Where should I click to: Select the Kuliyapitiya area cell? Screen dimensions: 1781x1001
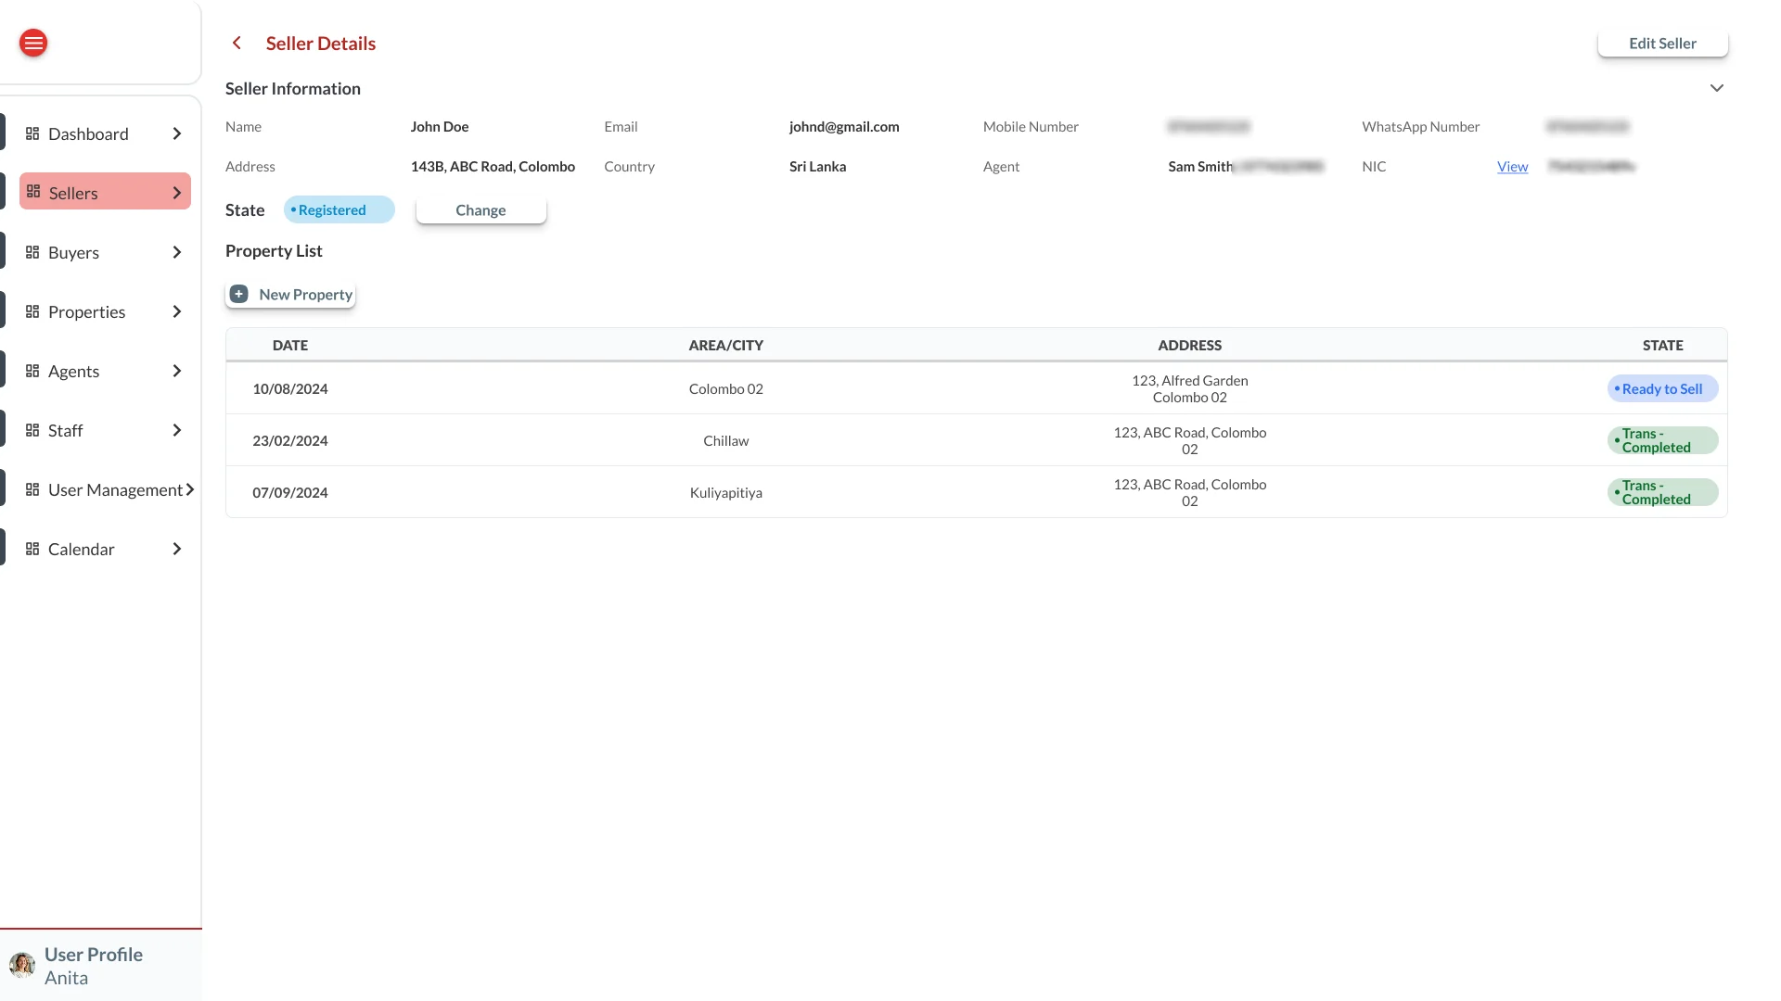pos(725,493)
